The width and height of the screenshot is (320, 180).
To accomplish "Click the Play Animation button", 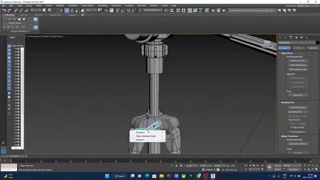I will [254, 165].
